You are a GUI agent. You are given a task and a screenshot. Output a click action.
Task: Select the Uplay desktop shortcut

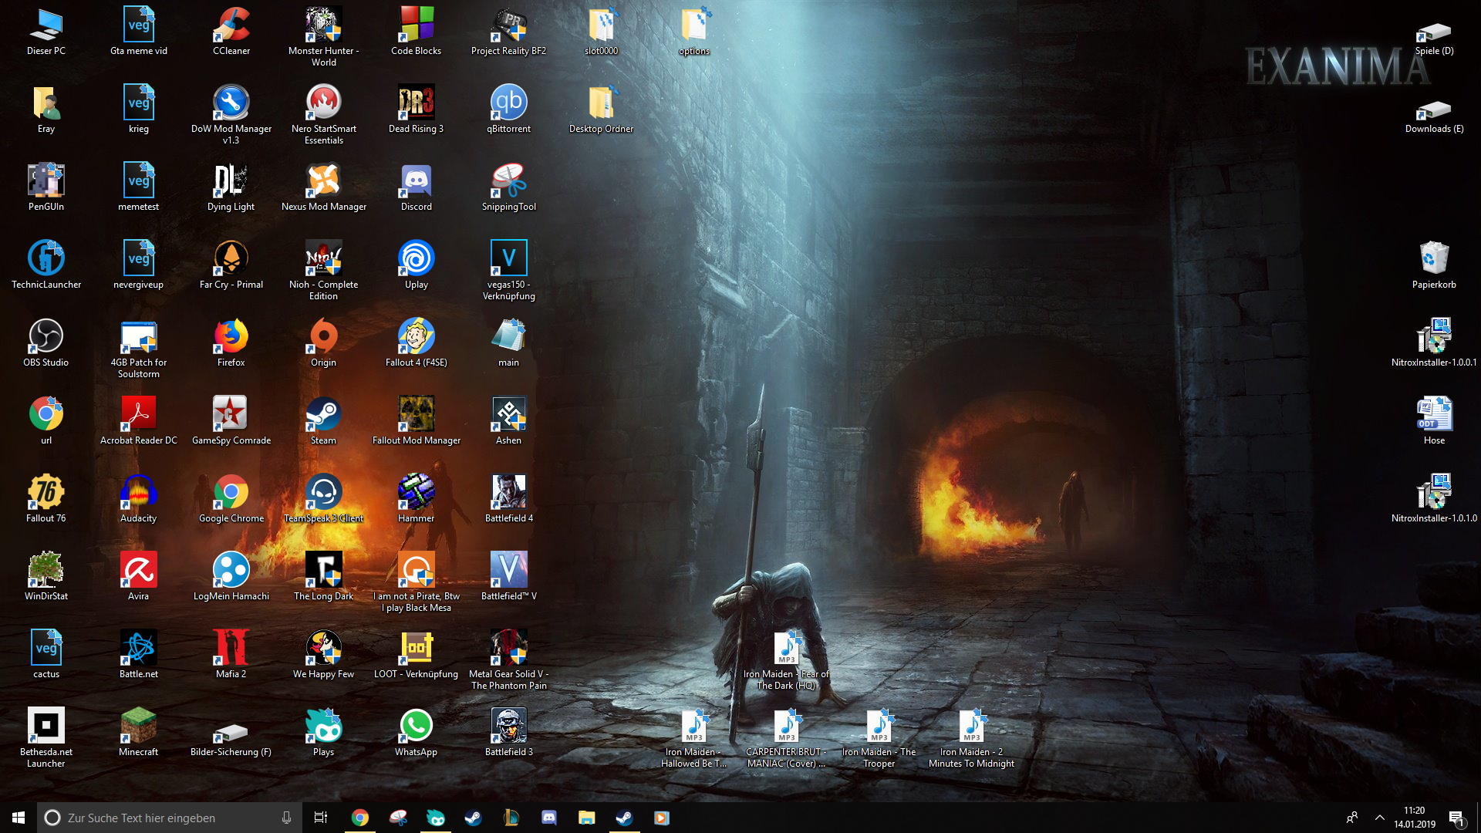(x=417, y=265)
